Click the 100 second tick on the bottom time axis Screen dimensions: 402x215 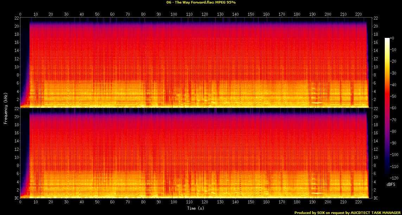click(174, 202)
